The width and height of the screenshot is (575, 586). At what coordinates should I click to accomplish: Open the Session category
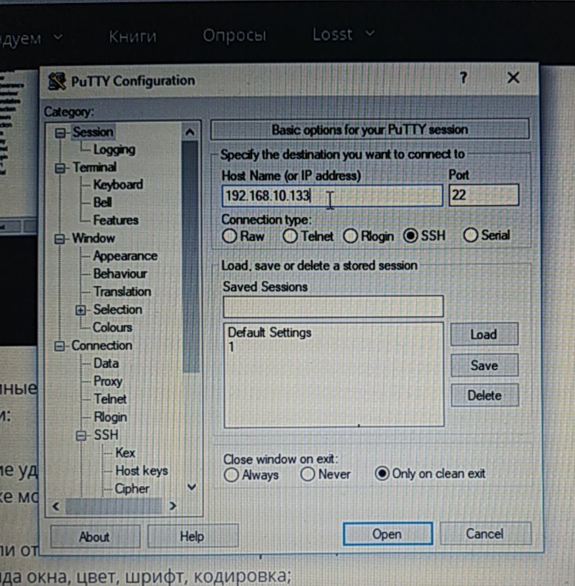[93, 132]
